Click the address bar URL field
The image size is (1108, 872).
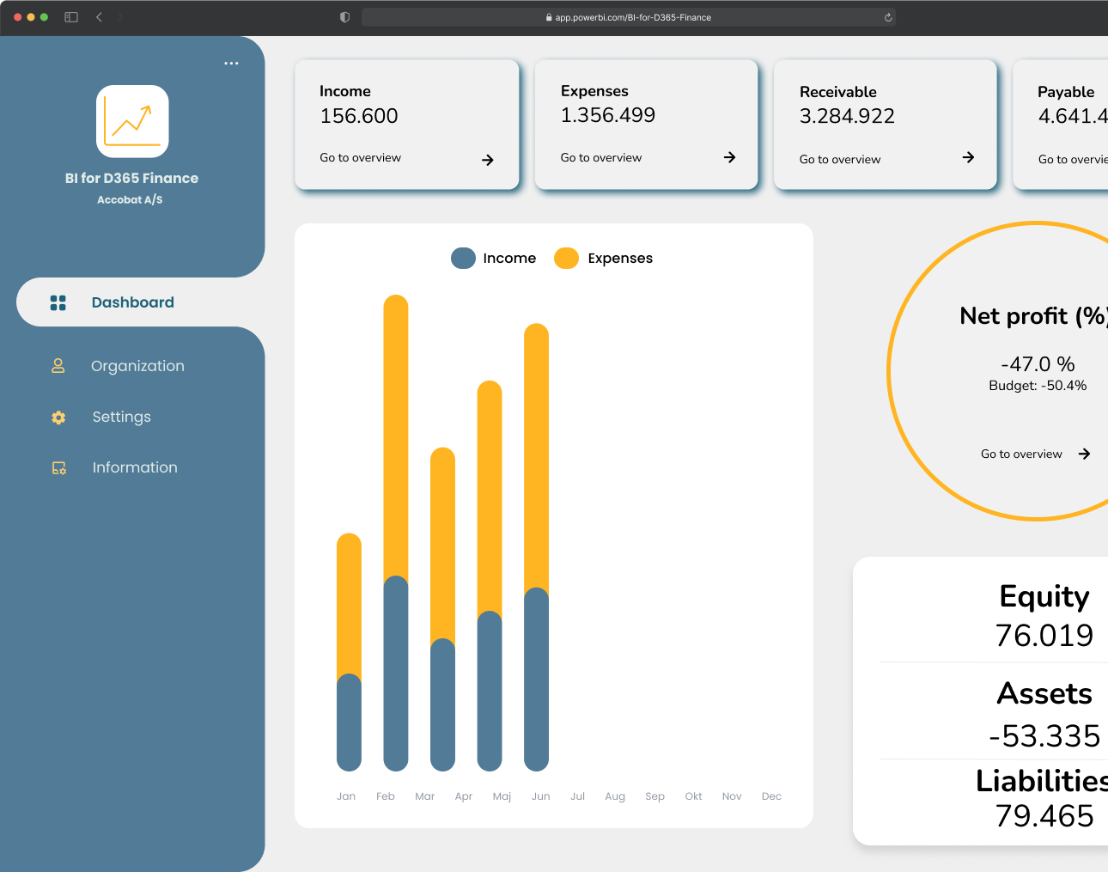tap(629, 17)
